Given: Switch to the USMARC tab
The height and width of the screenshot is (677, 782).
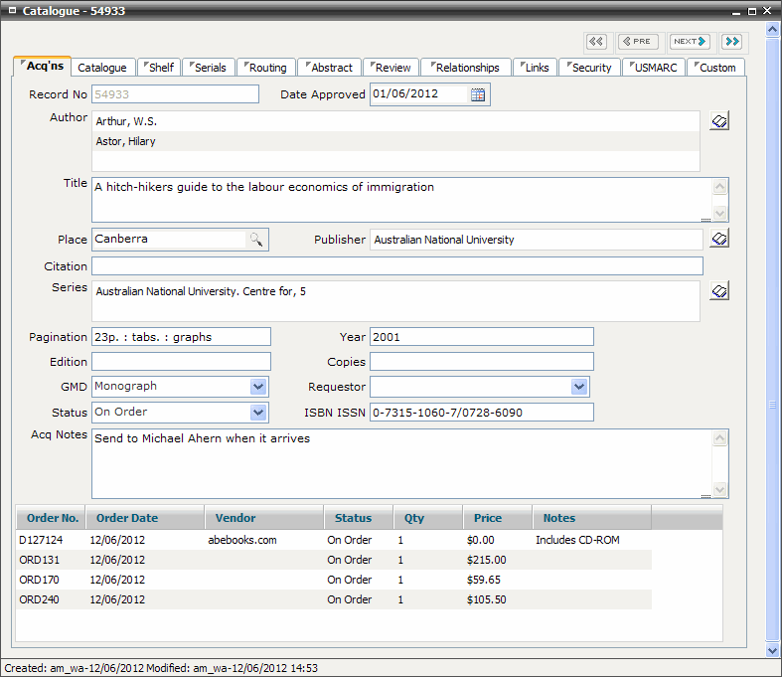Looking at the screenshot, I should click(654, 68).
